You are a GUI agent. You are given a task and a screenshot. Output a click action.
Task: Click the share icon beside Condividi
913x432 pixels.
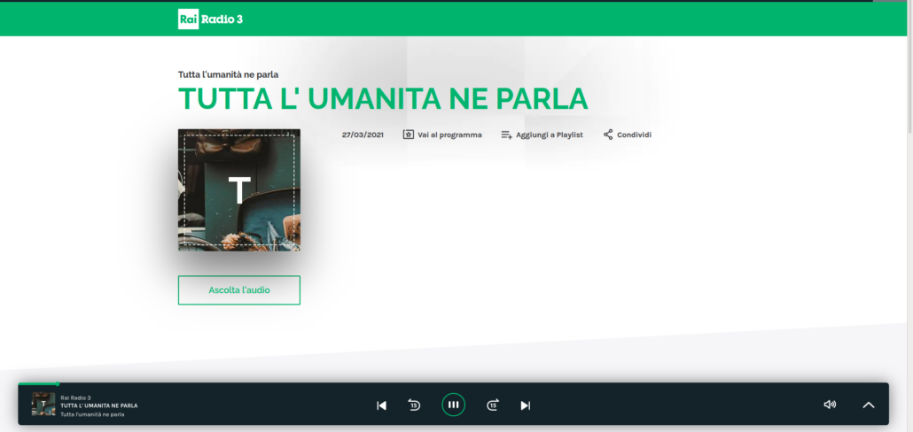[x=608, y=135]
